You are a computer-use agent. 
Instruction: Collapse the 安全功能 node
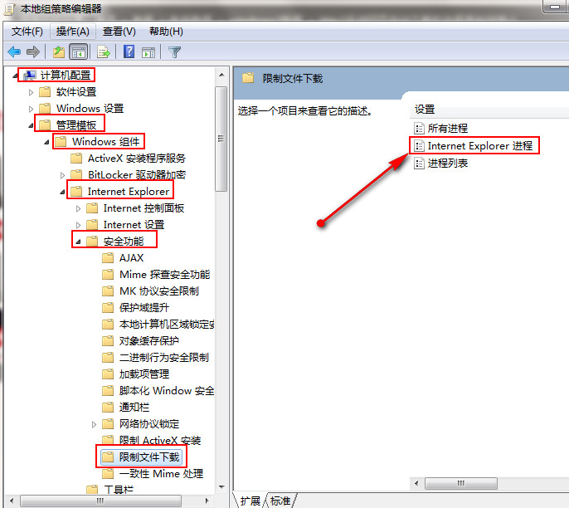pyautogui.click(x=78, y=242)
